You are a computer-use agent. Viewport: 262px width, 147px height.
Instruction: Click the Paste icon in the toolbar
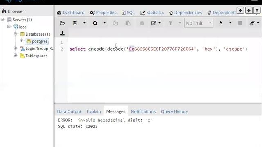click(128, 23)
